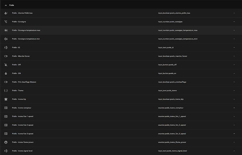Click the flame circle icon for trame flame power
The height and width of the screenshot is (155, 242).
(x=6, y=142)
